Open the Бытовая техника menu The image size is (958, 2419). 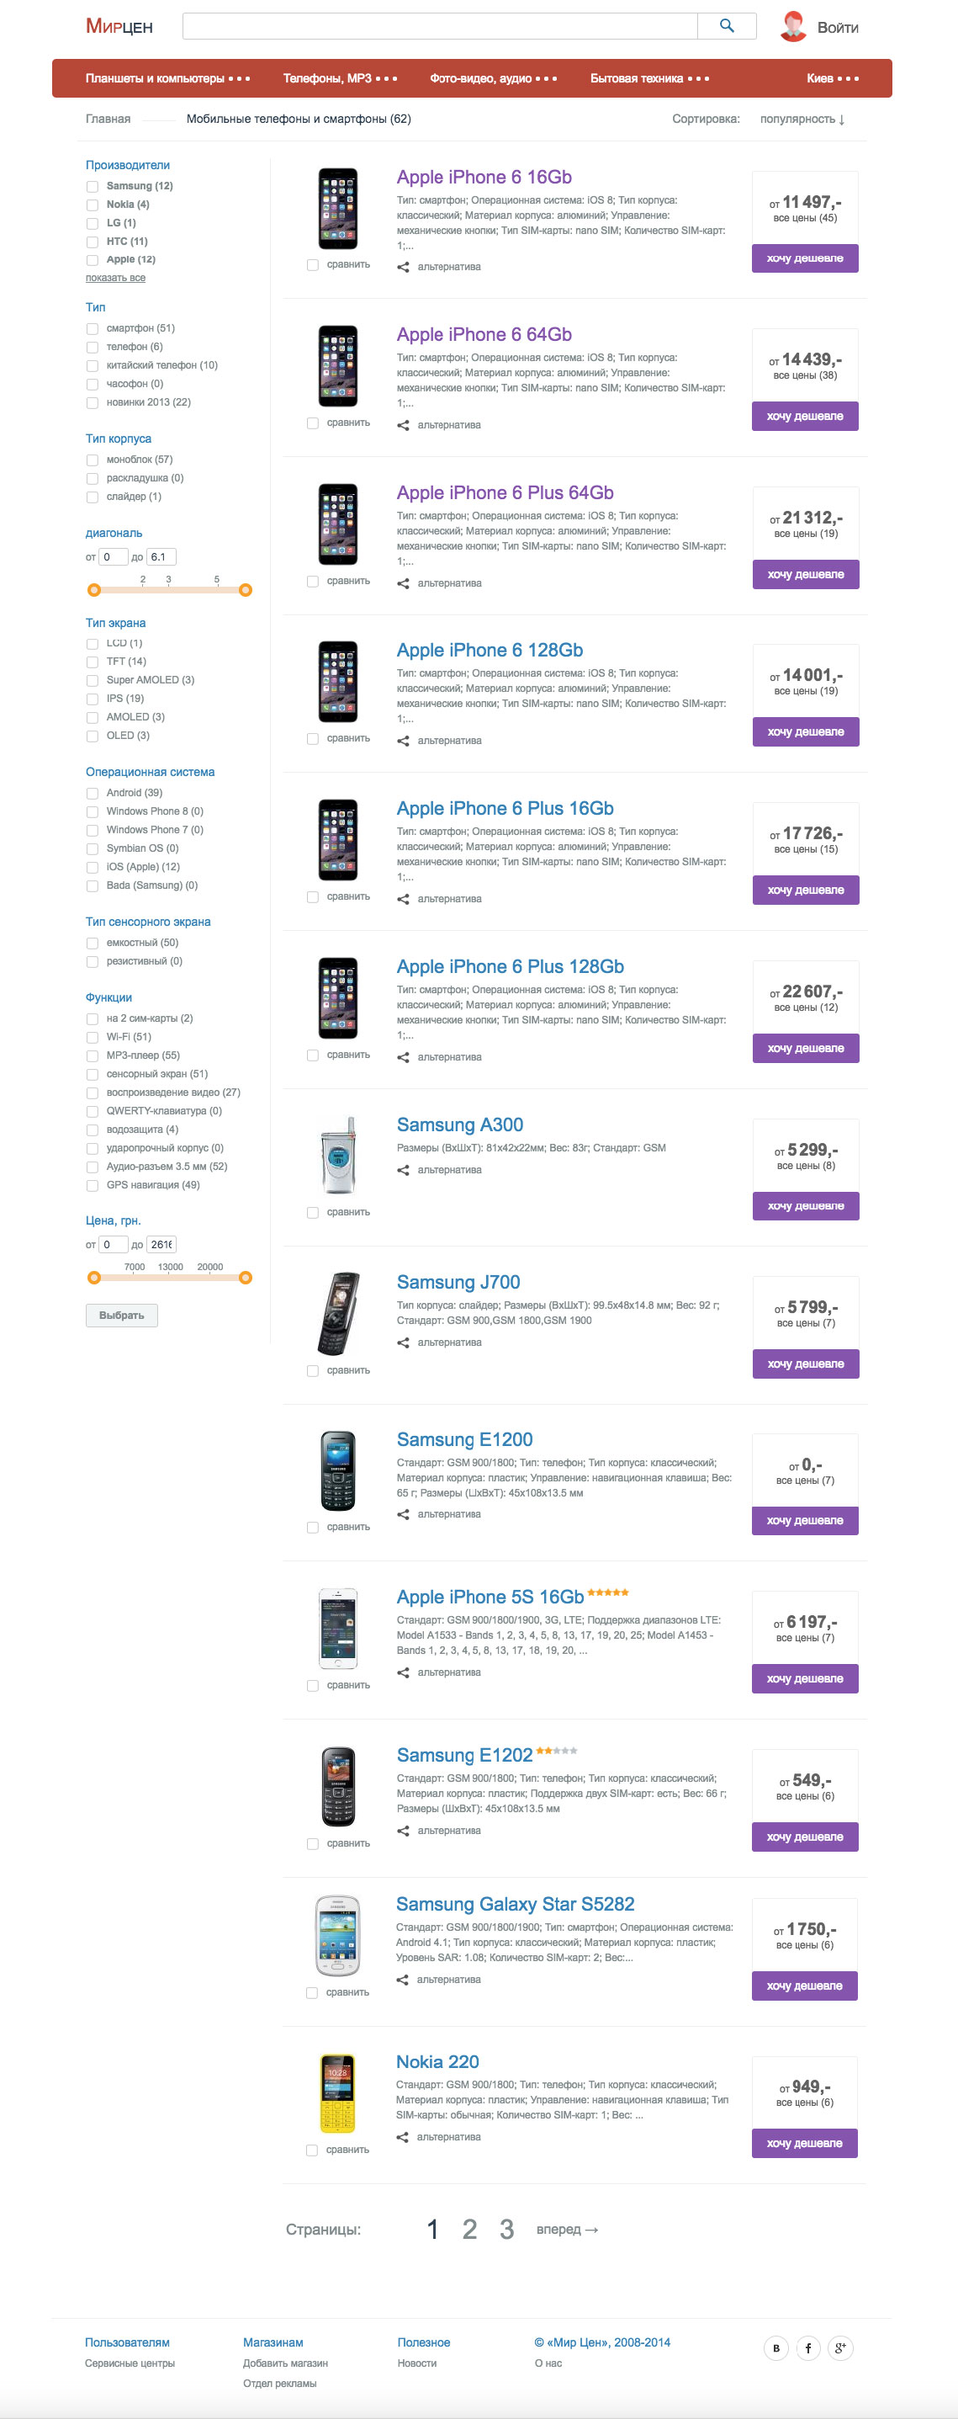pyautogui.click(x=636, y=79)
